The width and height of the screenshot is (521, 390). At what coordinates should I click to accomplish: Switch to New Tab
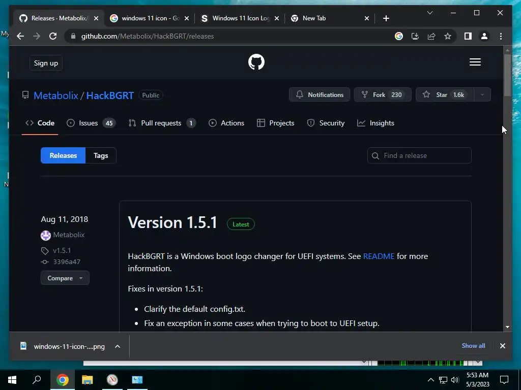(x=330, y=18)
